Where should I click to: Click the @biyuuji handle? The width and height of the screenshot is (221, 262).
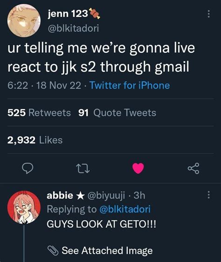(x=106, y=196)
